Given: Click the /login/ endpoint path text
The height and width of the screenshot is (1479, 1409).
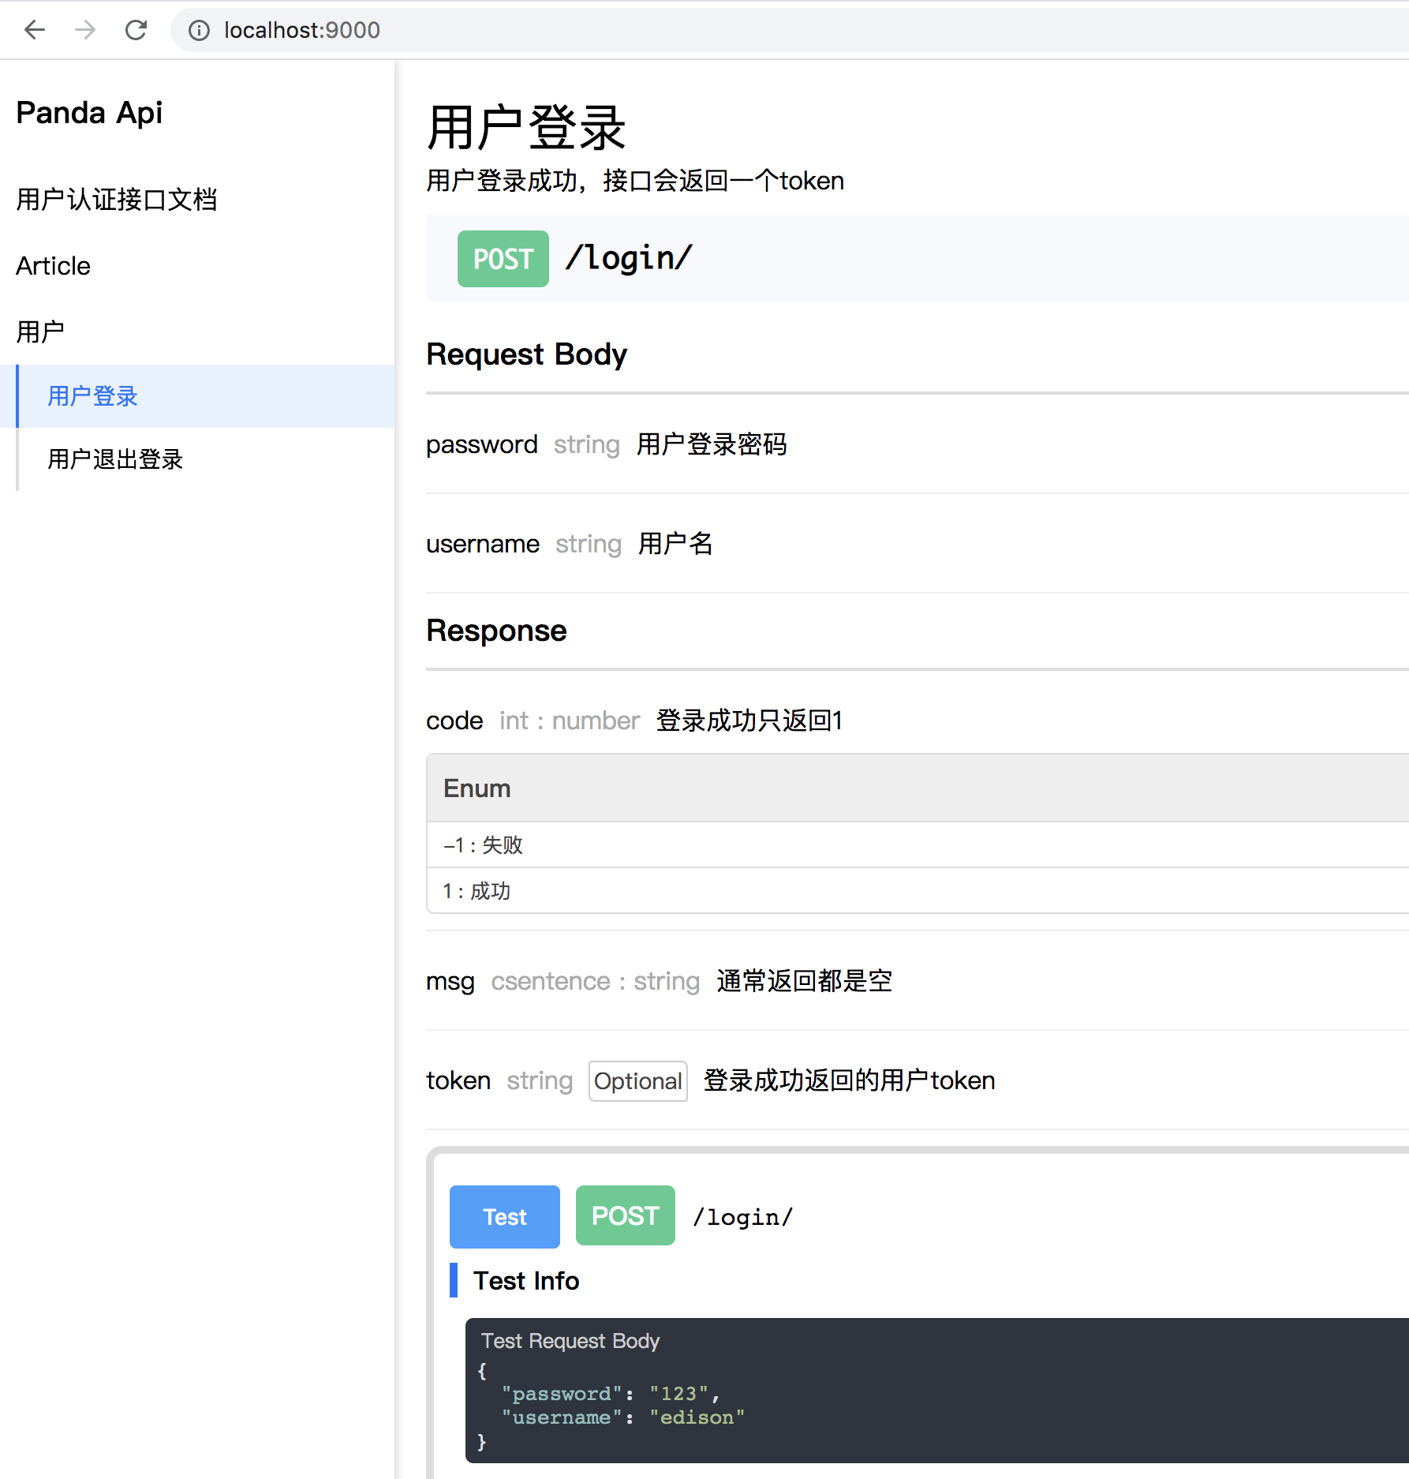Looking at the screenshot, I should pyautogui.click(x=629, y=257).
